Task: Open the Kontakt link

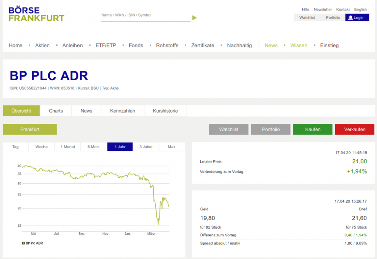Action: 343,9
